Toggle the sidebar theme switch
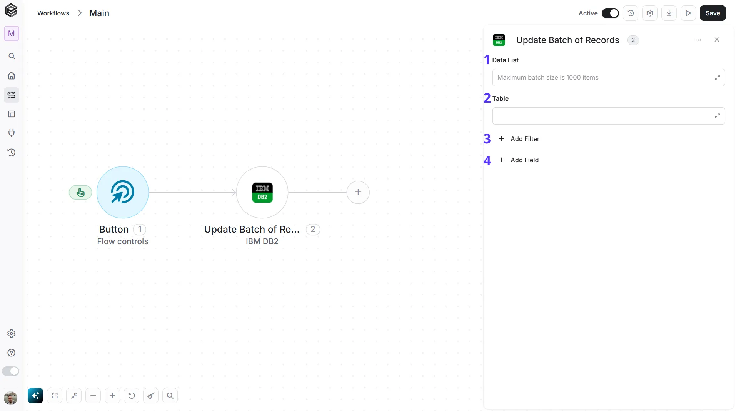The image size is (736, 411). [10, 371]
